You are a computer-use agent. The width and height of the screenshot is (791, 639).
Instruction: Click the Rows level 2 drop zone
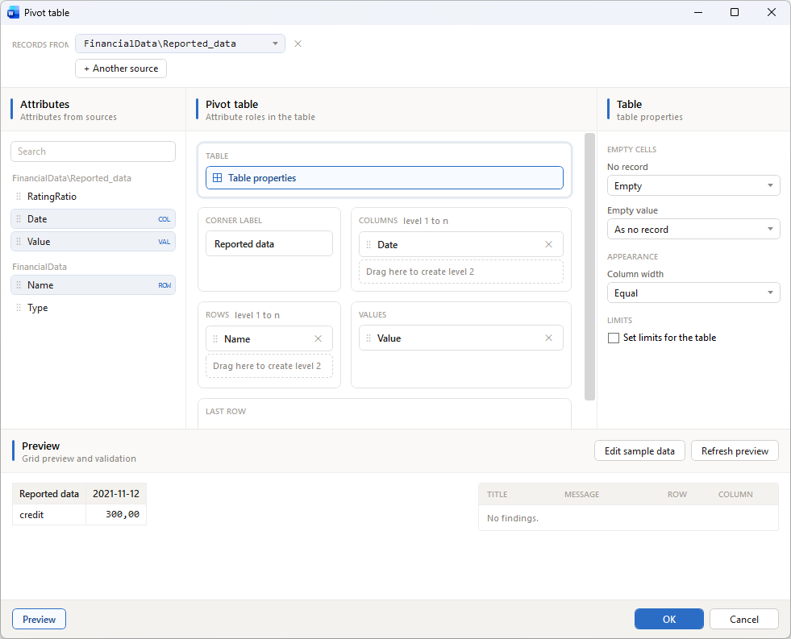coord(269,366)
